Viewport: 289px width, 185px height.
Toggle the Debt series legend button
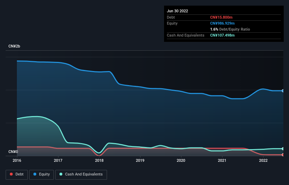(x=17, y=174)
